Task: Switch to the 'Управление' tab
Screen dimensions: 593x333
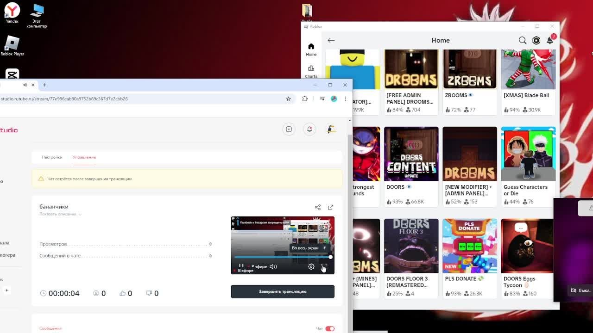Action: tap(84, 157)
